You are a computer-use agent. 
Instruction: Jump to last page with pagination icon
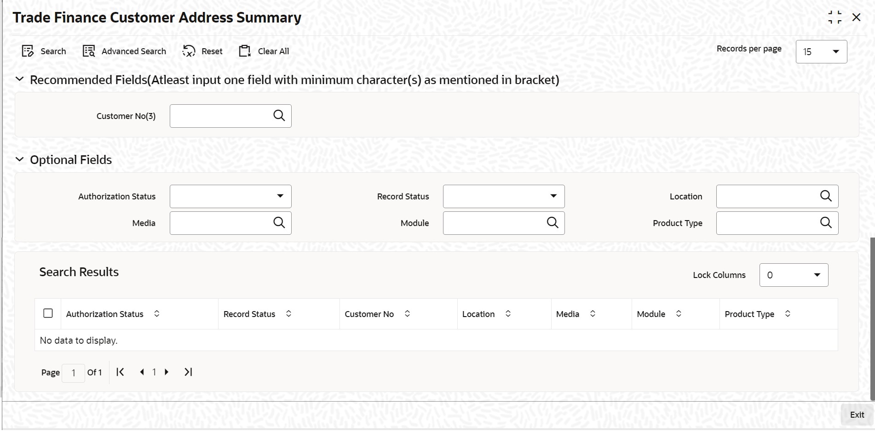coord(188,372)
